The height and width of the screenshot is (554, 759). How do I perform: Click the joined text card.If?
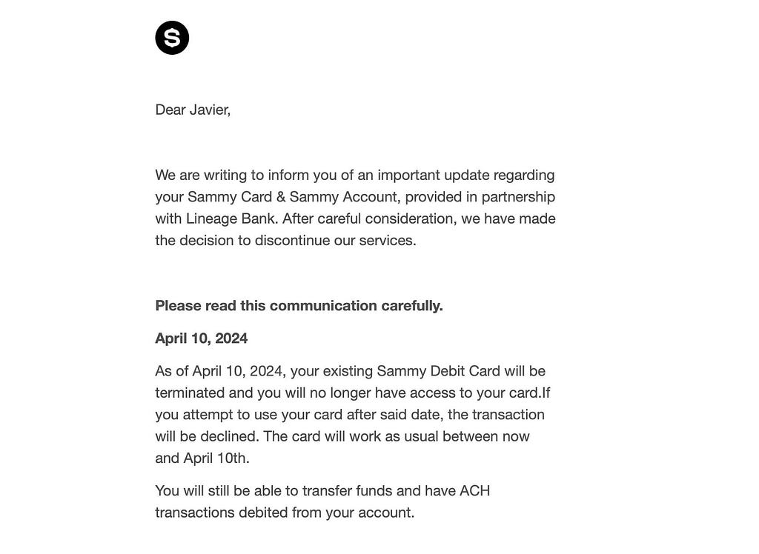[529, 393]
